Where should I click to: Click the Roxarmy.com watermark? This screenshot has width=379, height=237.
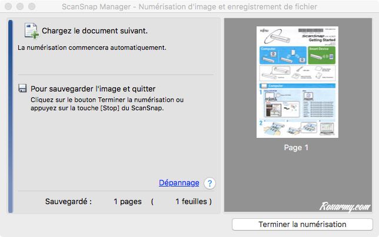(x=344, y=206)
